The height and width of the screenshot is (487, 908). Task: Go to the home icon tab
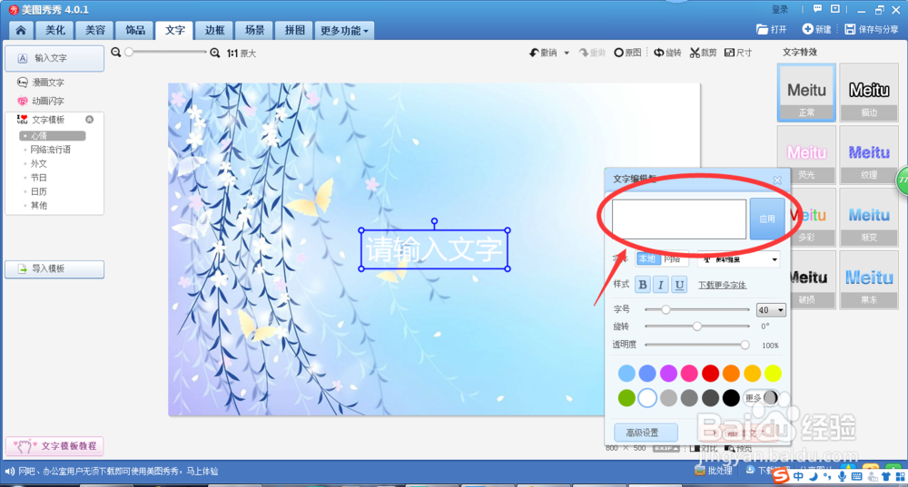[x=21, y=31]
